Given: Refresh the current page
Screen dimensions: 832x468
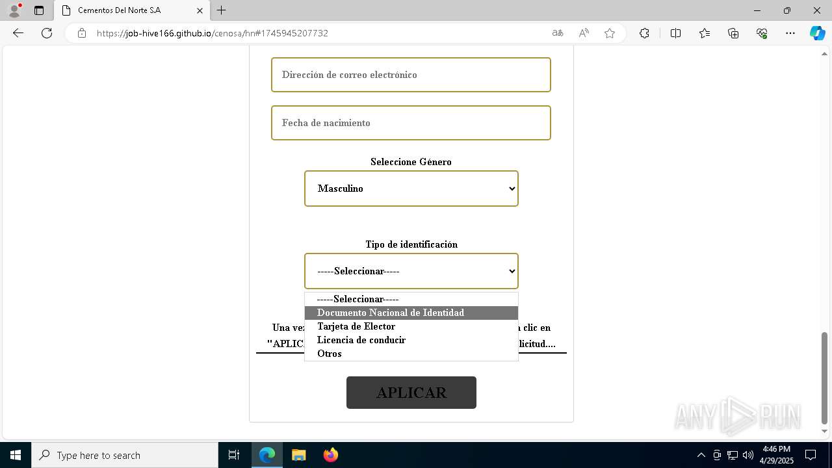Looking at the screenshot, I should pos(47,33).
